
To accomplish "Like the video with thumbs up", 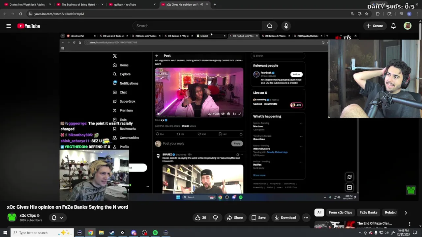I will click(200, 218).
